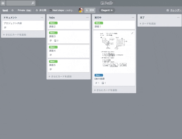Click Trello attachment icon on 課題 3
The height and width of the screenshot is (139, 182).
click(x=55, y=41)
